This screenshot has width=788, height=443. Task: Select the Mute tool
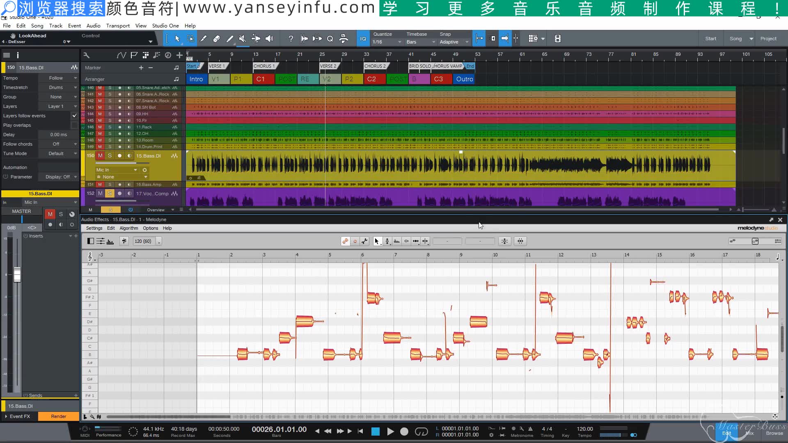(243, 39)
